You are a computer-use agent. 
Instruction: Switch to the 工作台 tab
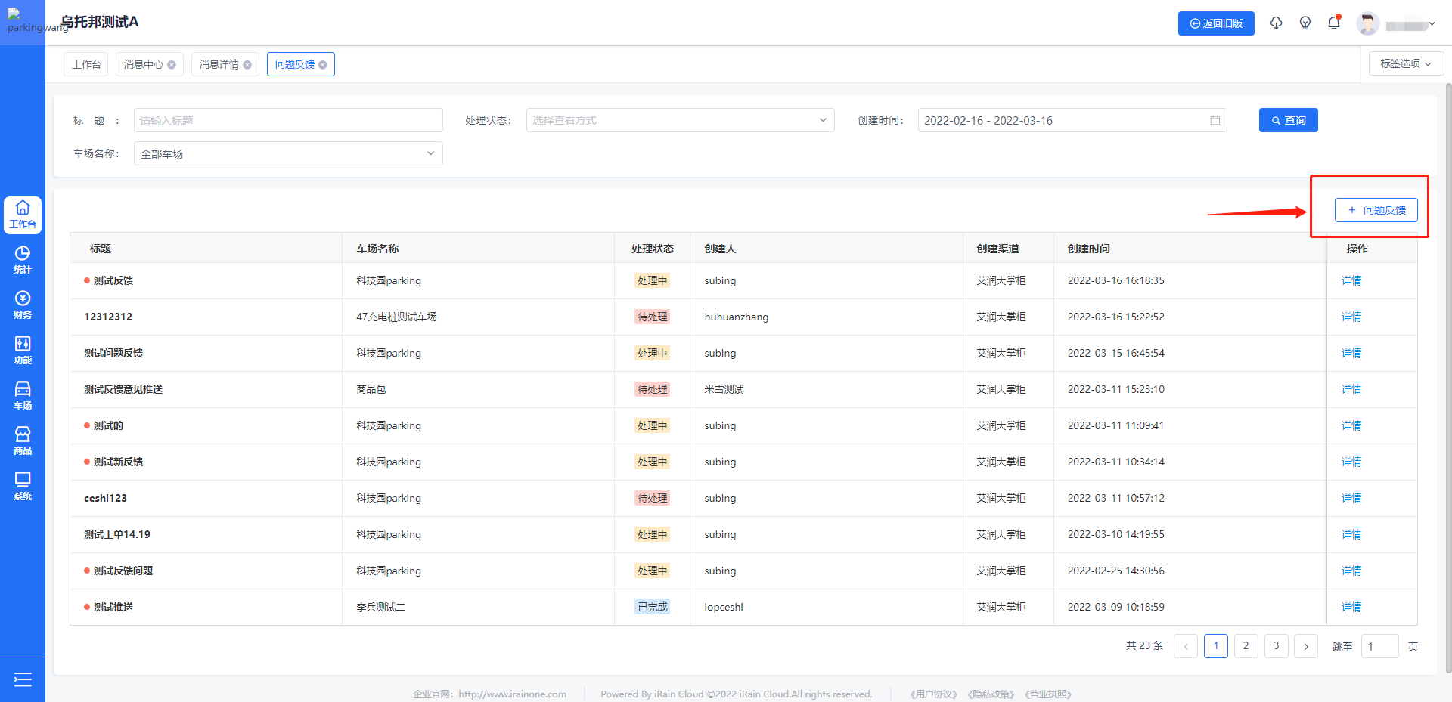86,64
